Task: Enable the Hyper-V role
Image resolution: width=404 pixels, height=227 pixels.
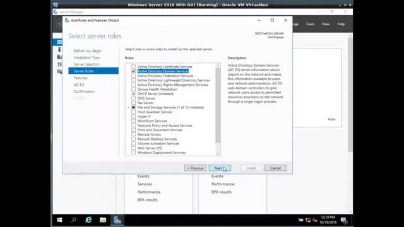Action: click(133, 116)
